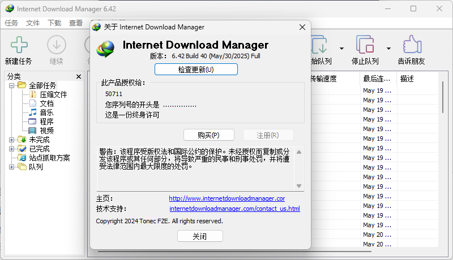Click the New Task (新建任务) plus icon

(19, 45)
